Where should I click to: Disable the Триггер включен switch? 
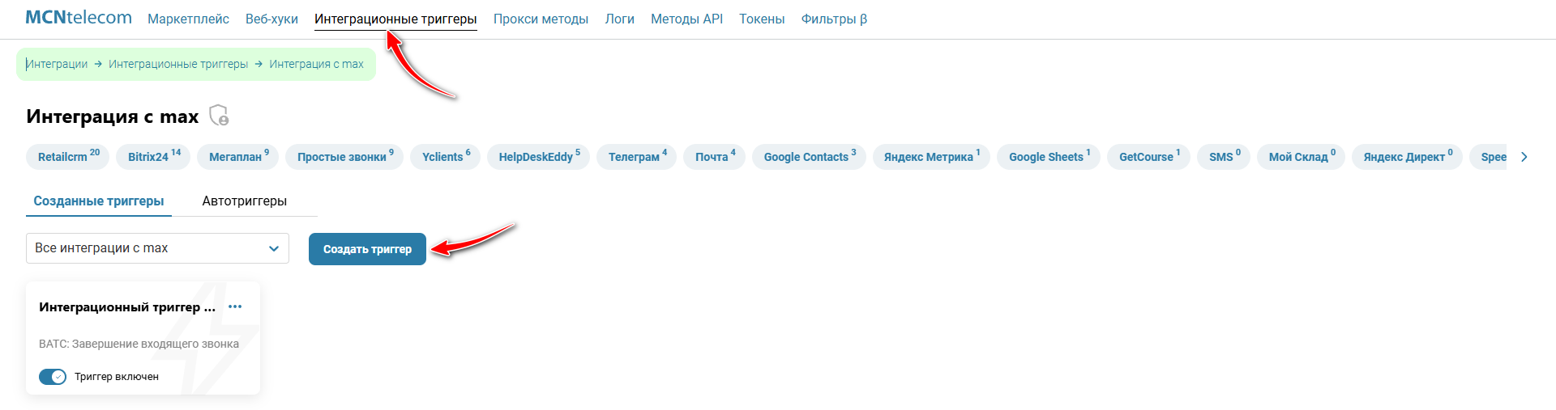[x=53, y=377]
